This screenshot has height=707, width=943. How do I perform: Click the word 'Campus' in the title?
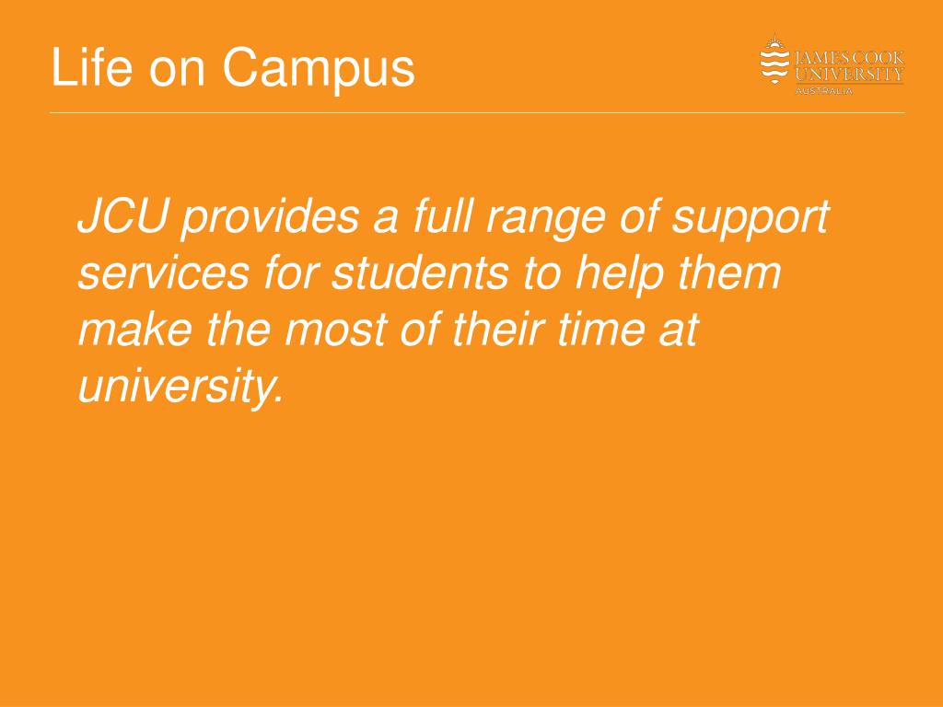click(319, 68)
